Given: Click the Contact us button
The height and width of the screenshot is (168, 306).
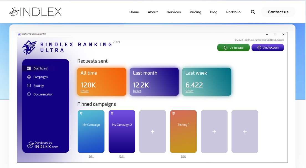Looking at the screenshot, I should 278,12.
